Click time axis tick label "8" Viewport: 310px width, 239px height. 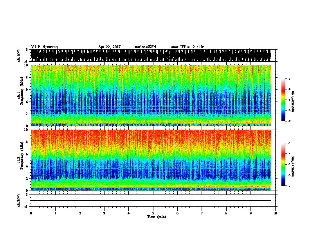coord(226,213)
